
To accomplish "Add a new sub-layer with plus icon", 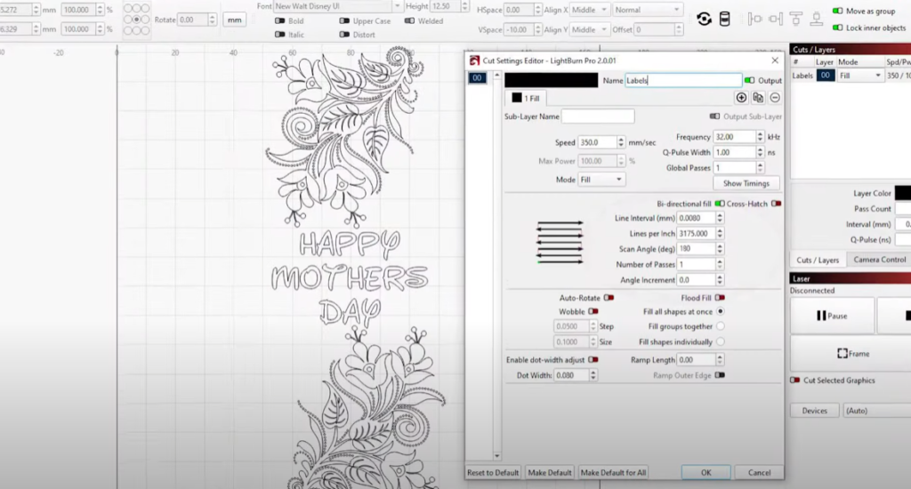I will (x=741, y=98).
